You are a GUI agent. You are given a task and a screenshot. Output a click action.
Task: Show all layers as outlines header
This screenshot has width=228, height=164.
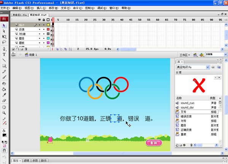tap(48, 20)
